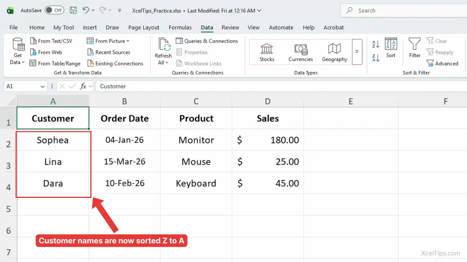Switch to the Automate tab
Screen dimensions: 467x262
point(281,28)
